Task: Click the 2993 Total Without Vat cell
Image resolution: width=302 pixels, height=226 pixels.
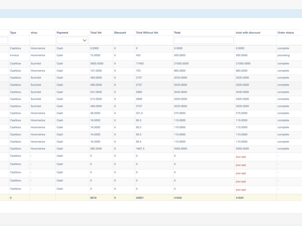Action: pos(139,92)
